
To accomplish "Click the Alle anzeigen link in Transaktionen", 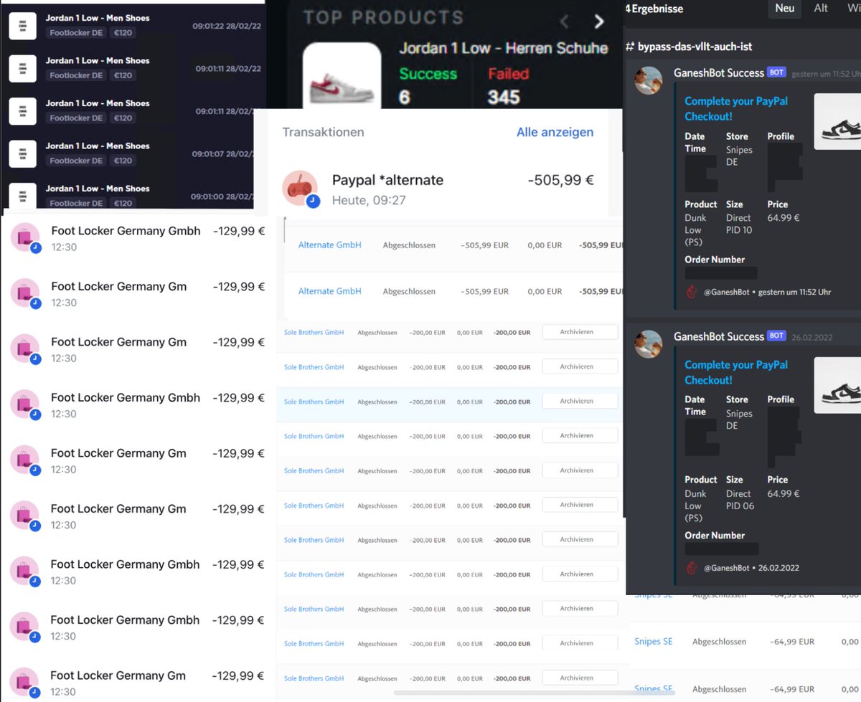I will (555, 132).
